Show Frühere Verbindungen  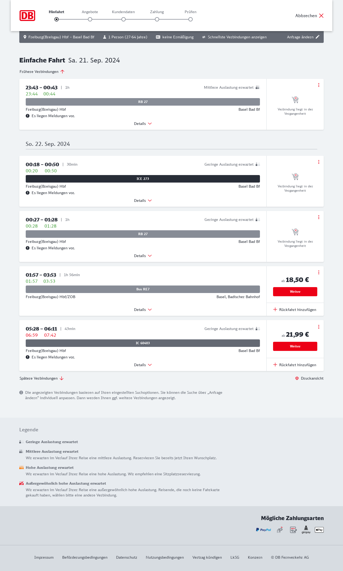coord(42,72)
